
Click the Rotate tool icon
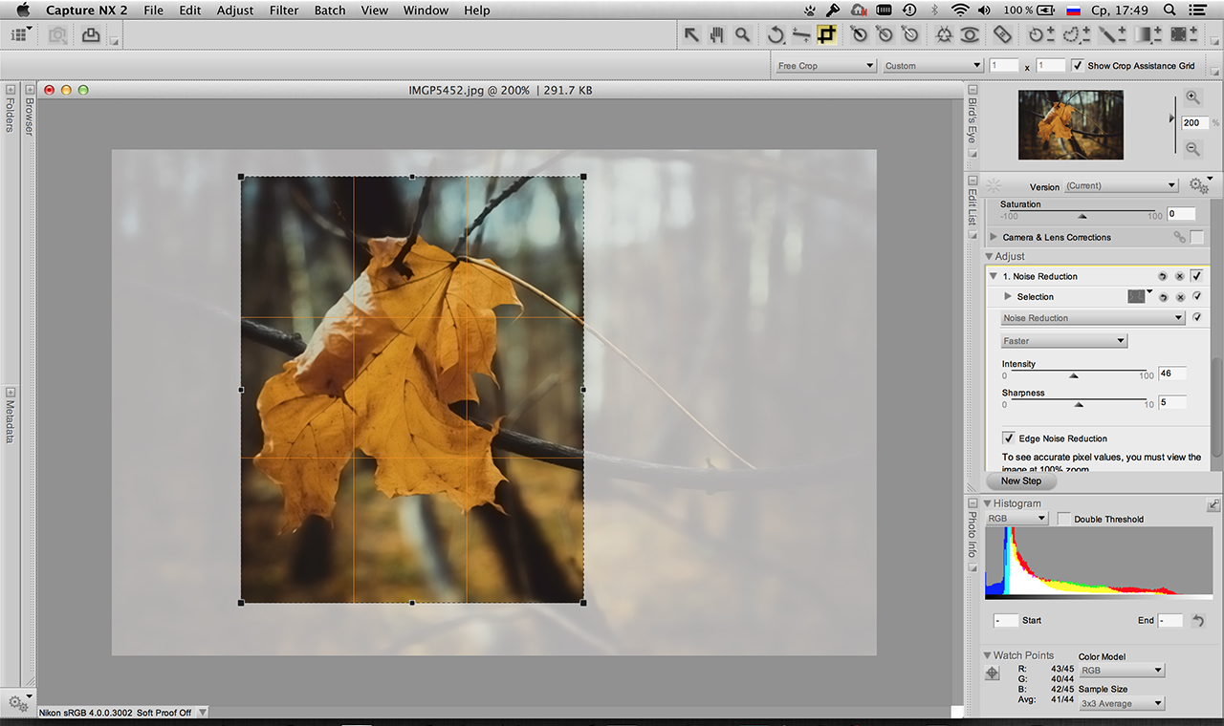(776, 34)
